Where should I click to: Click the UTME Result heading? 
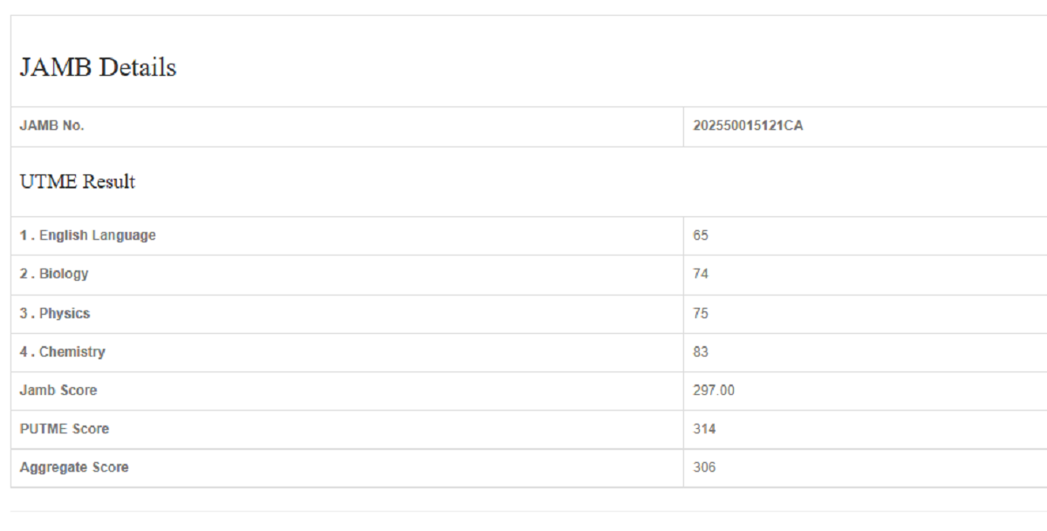pos(78,182)
